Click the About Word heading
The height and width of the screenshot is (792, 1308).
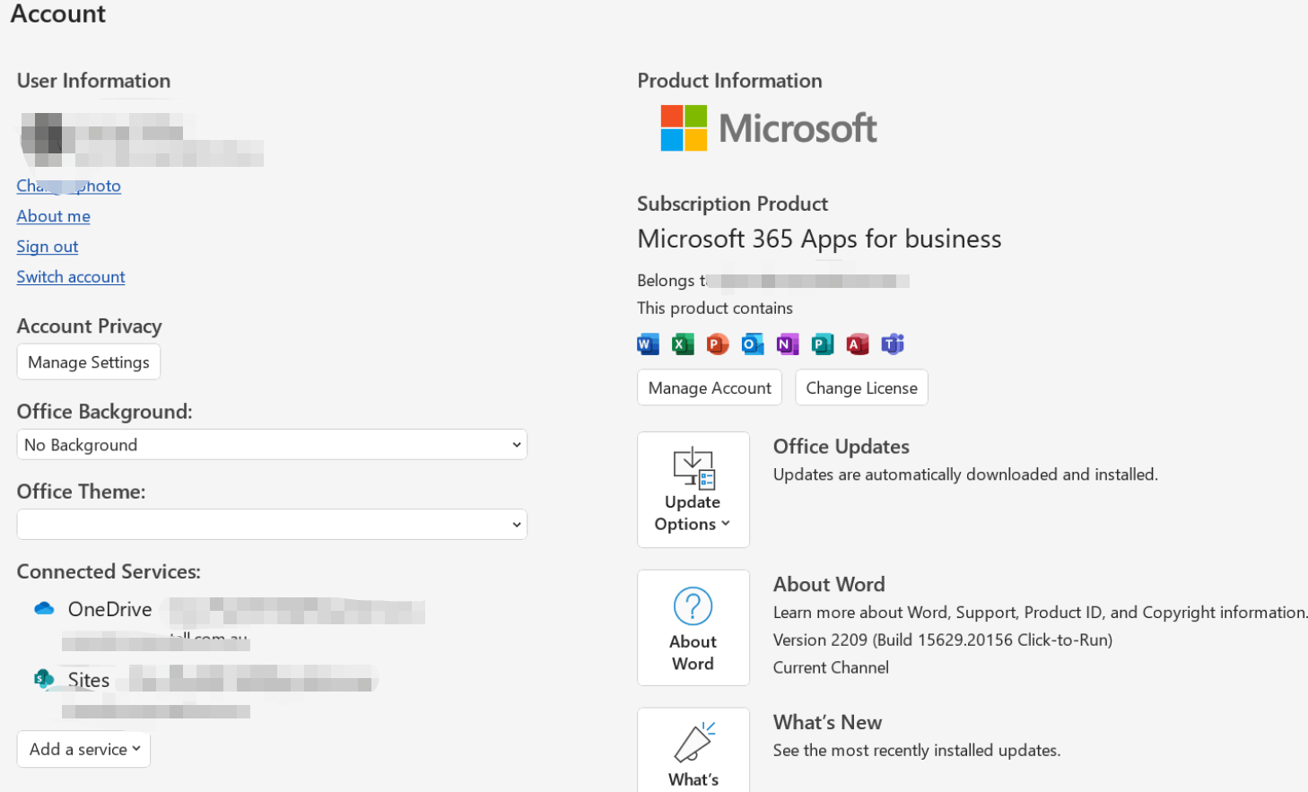(x=829, y=585)
